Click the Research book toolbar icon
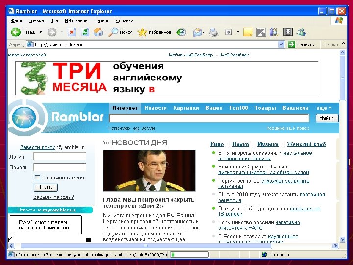 click(x=274, y=32)
